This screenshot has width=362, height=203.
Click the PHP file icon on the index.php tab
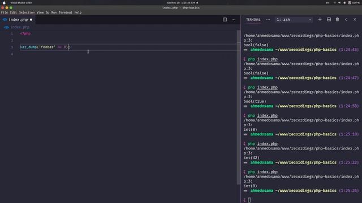[x=5, y=20]
